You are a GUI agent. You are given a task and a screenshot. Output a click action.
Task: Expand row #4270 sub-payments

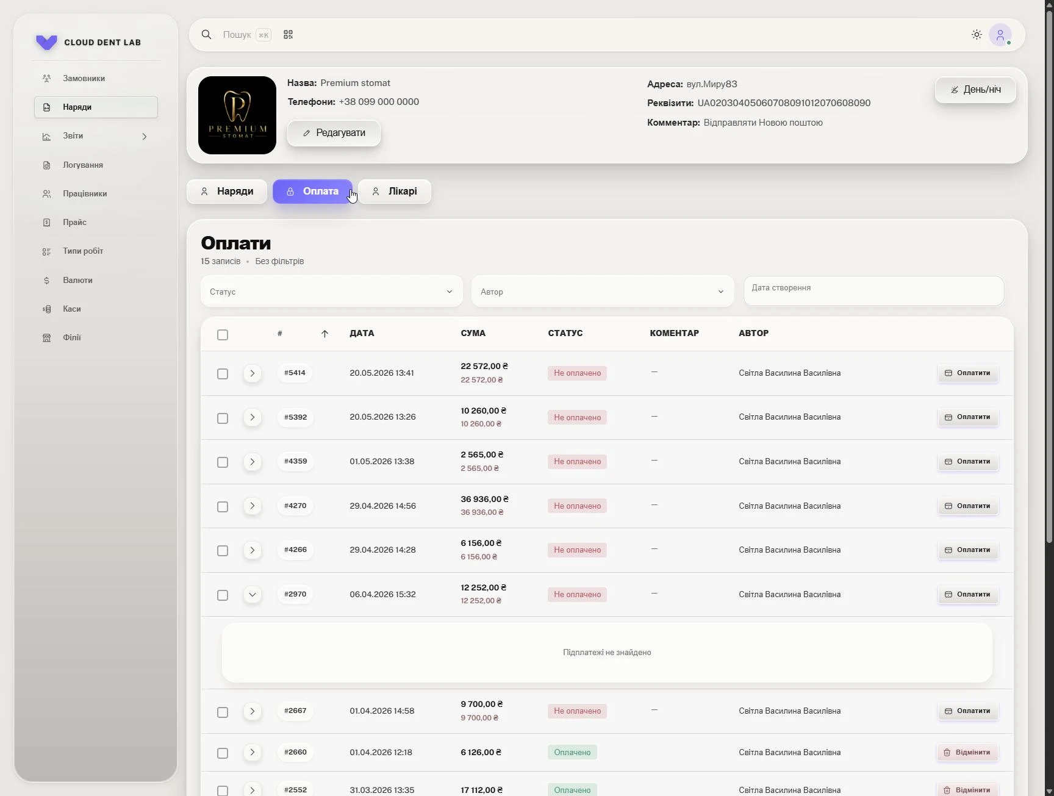[x=252, y=506]
